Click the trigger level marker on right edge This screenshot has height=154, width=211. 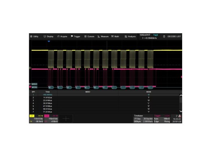pyautogui.click(x=181, y=77)
